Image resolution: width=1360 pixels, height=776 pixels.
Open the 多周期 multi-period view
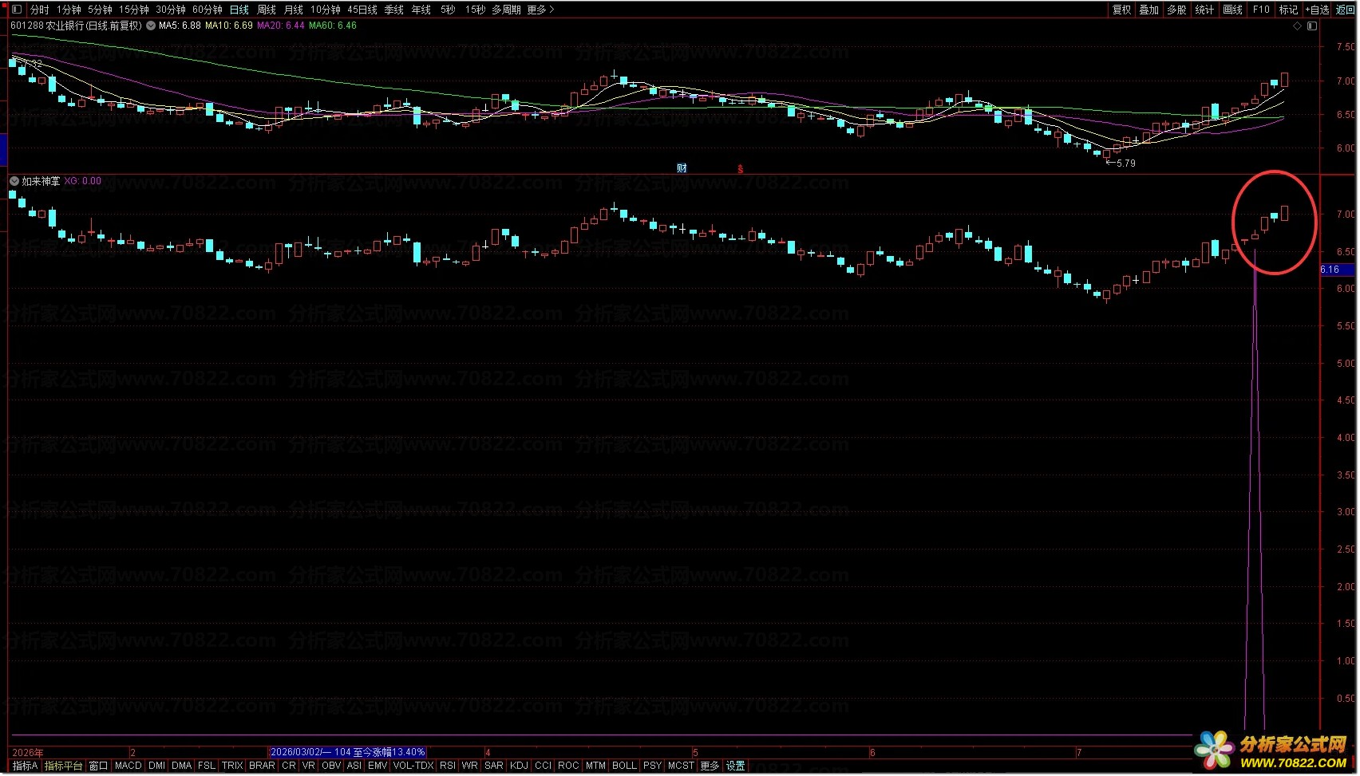(x=506, y=10)
